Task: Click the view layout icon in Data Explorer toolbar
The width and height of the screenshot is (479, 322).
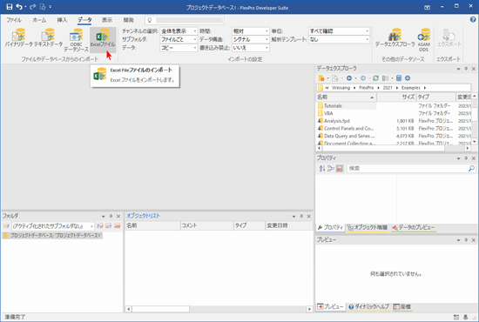Action: click(386, 78)
